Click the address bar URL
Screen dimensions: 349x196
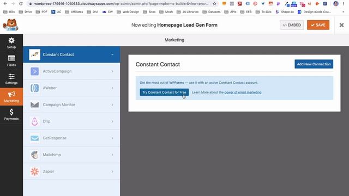point(121,4)
